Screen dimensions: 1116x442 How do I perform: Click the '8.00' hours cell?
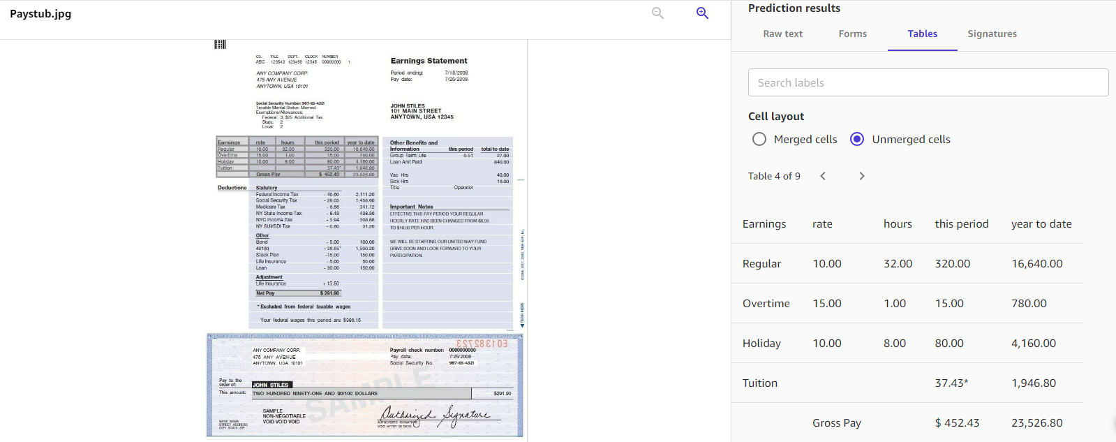[x=894, y=344]
